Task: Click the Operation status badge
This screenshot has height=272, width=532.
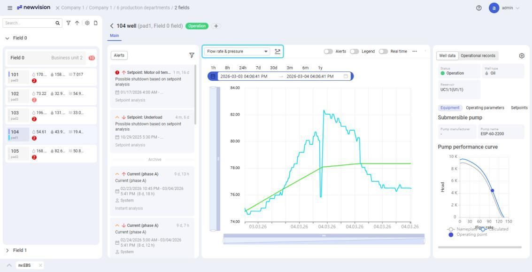Action: [x=197, y=26]
